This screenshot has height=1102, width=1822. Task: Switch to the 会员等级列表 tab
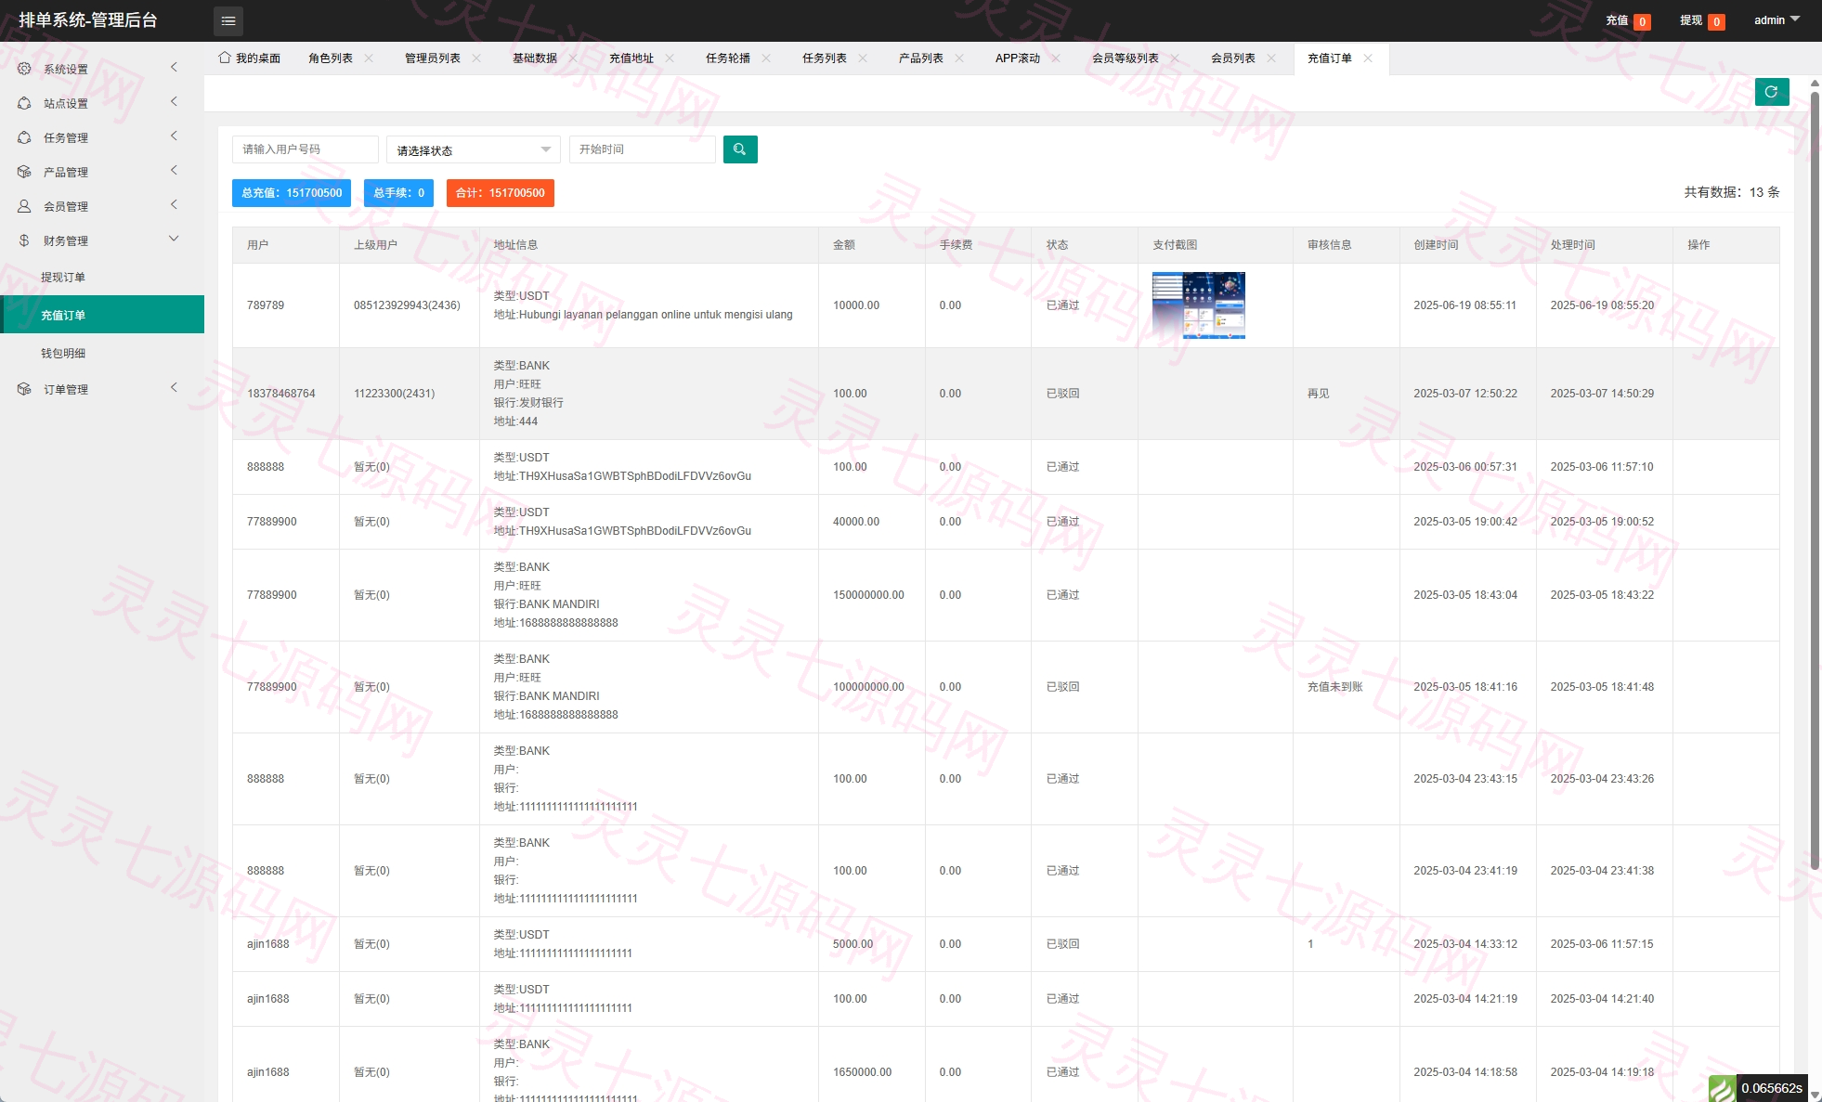point(1126,58)
